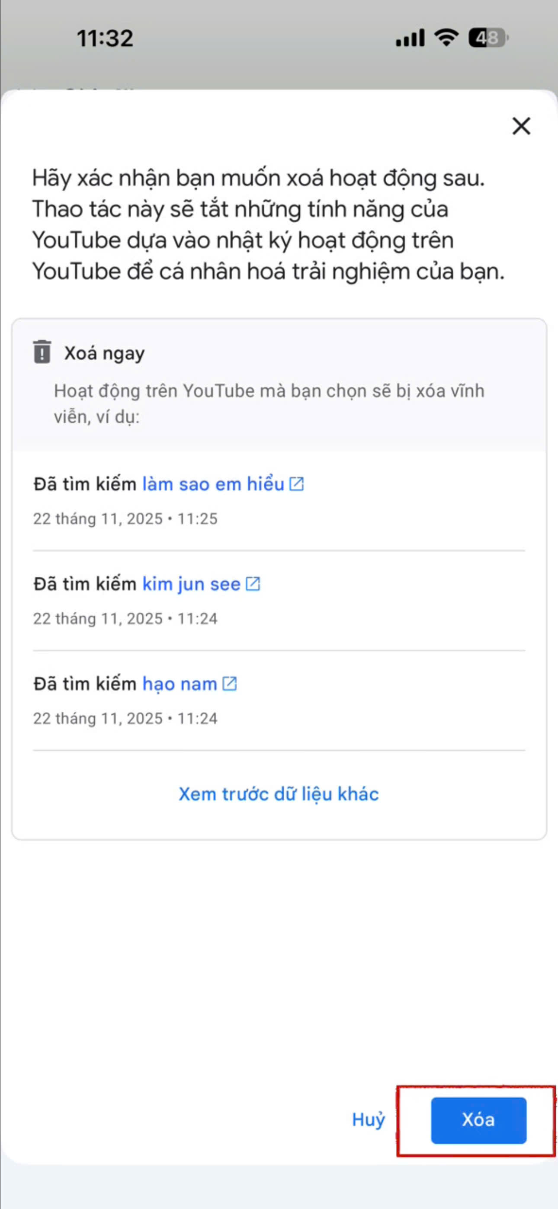Tap the cellular signal bars icon
558x1209 pixels.
click(410, 38)
